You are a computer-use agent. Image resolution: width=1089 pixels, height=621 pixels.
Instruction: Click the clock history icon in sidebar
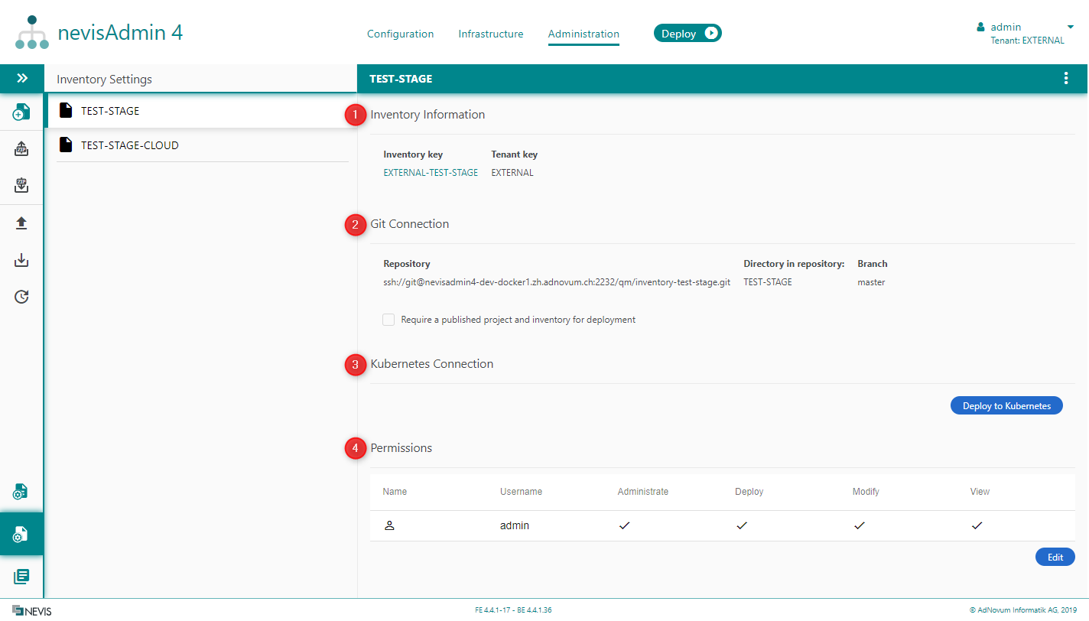tap(21, 297)
